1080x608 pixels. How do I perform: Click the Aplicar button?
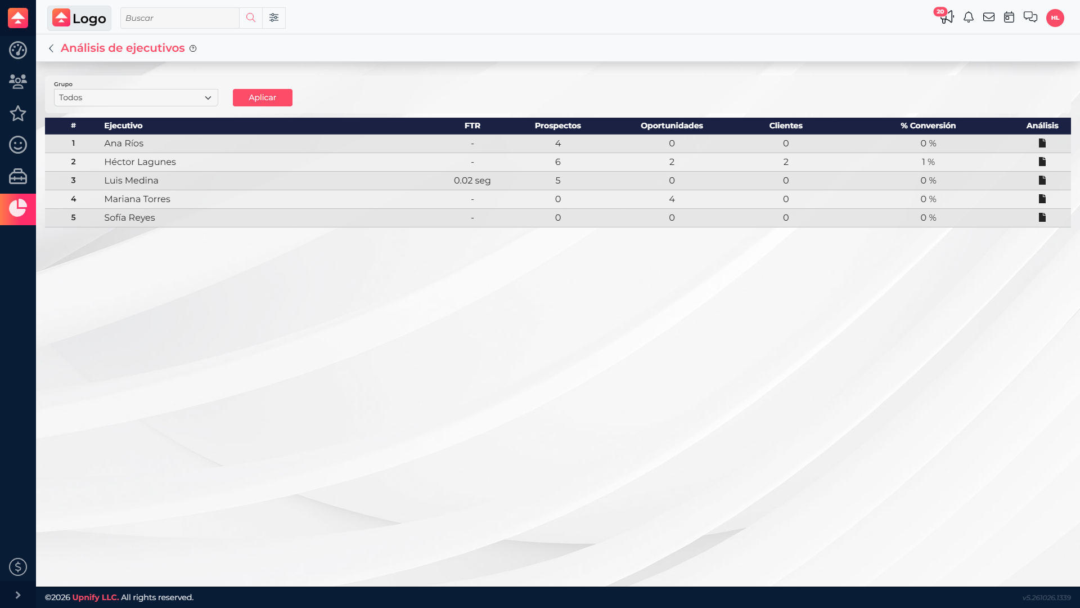point(263,97)
